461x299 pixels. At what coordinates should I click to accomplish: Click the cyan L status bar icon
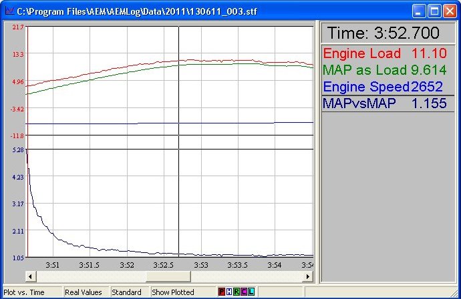tap(251, 292)
